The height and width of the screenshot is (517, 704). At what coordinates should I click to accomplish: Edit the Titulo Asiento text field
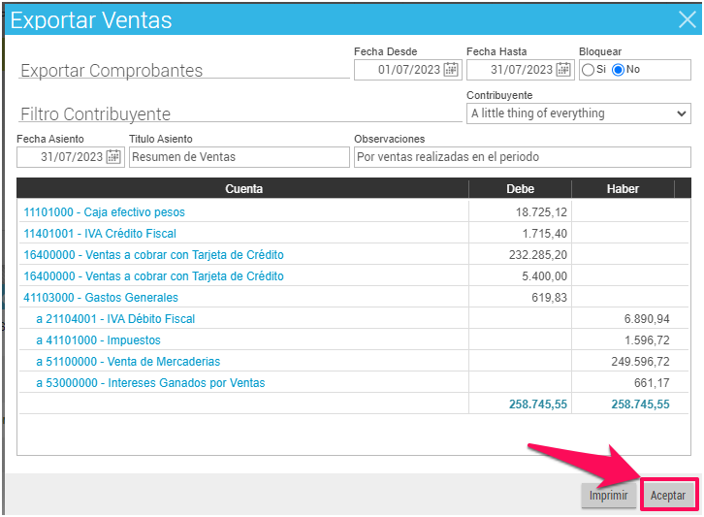(x=238, y=157)
